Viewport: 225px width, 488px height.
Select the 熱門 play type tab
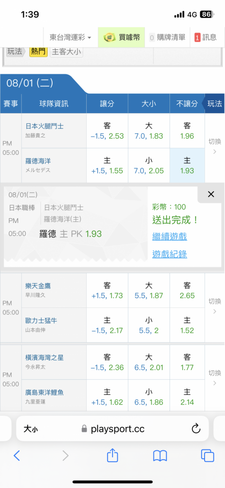[x=38, y=52]
